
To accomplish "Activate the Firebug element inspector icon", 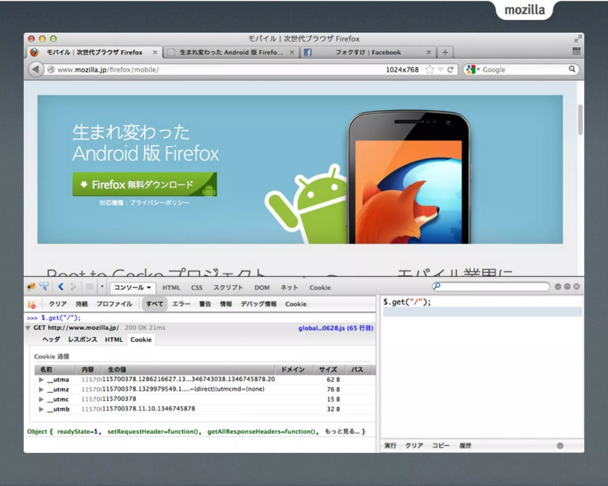I will [44, 287].
